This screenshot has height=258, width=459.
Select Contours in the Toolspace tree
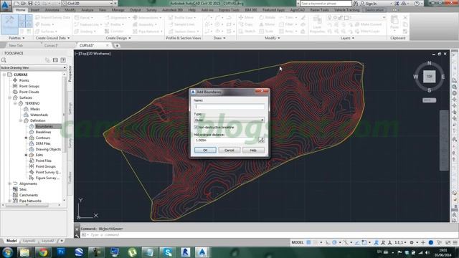click(x=43, y=138)
